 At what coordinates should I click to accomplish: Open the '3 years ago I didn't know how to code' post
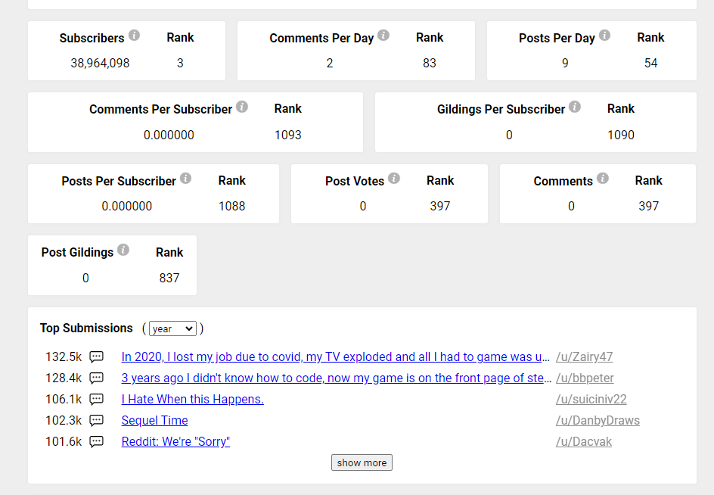tap(336, 378)
